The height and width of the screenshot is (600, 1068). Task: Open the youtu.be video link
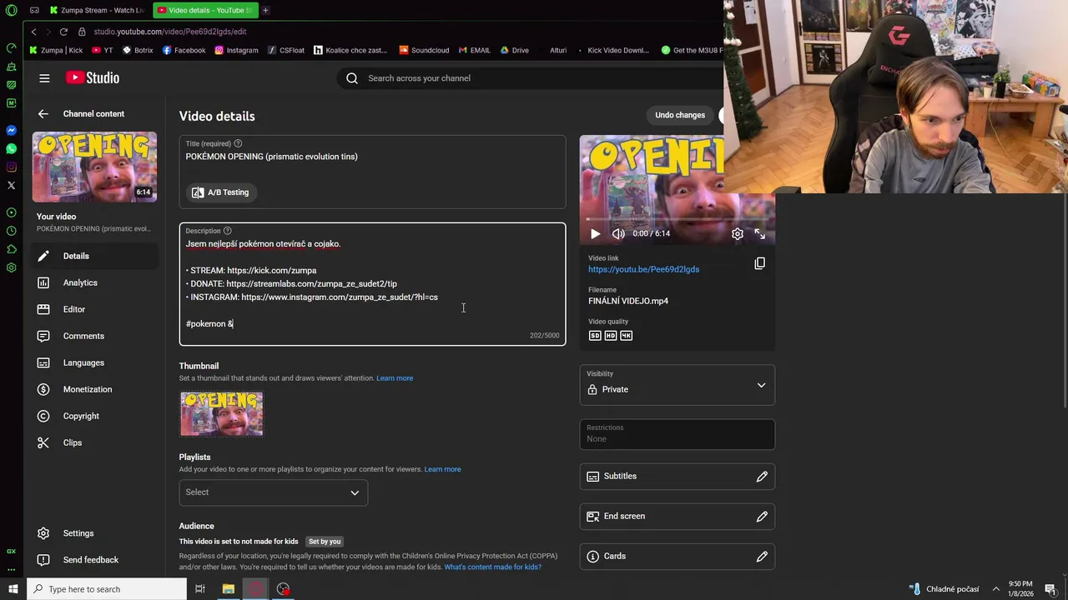click(x=643, y=269)
